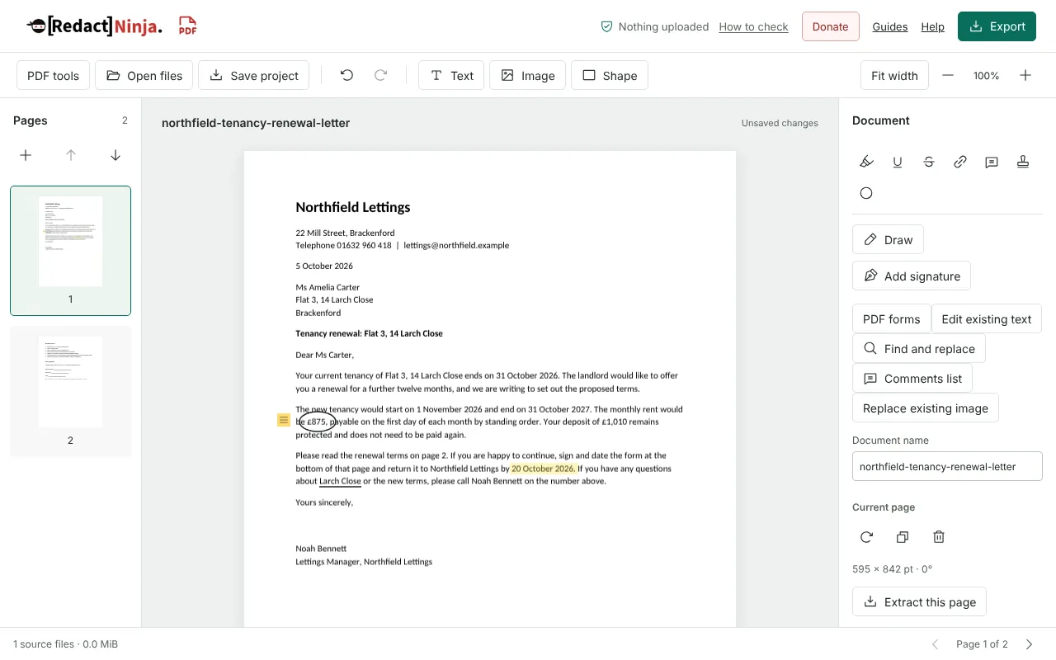The height and width of the screenshot is (660, 1056).
Task: Insert Text from the toolbar
Action: [451, 75]
